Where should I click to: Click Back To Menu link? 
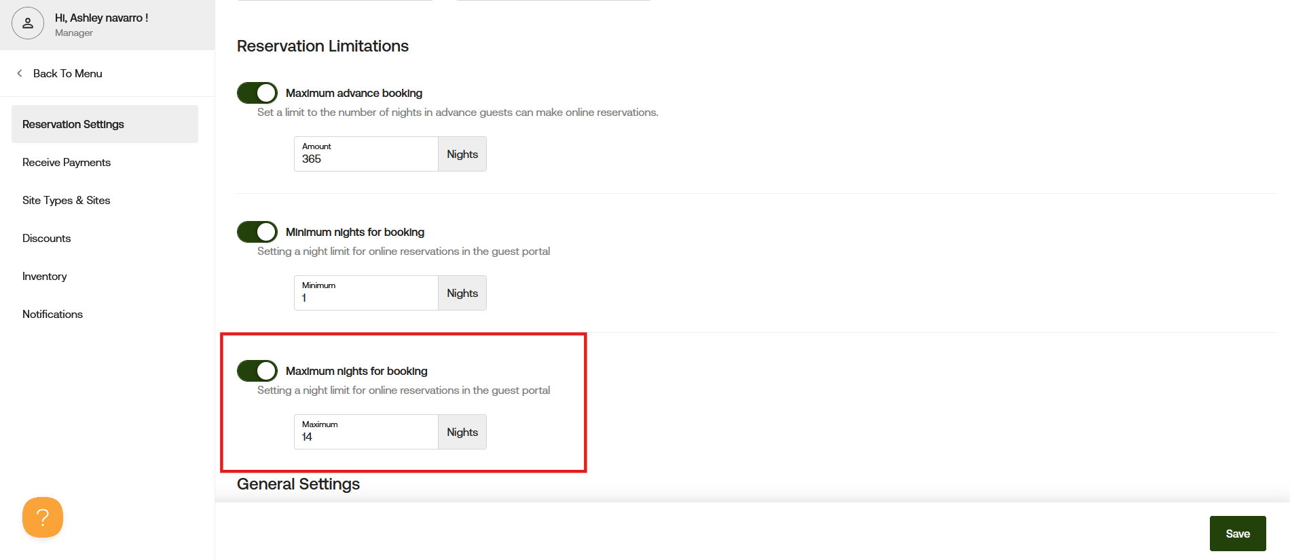coord(67,73)
